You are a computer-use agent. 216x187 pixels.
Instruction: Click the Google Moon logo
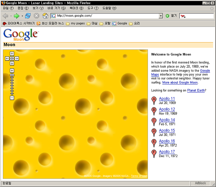click(x=21, y=35)
